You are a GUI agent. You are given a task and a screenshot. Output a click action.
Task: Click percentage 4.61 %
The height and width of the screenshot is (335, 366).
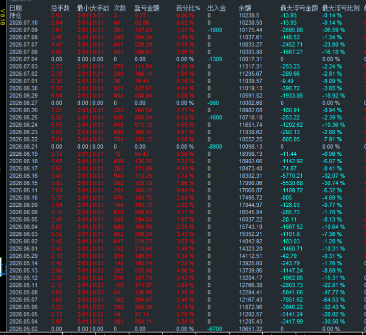186,132
